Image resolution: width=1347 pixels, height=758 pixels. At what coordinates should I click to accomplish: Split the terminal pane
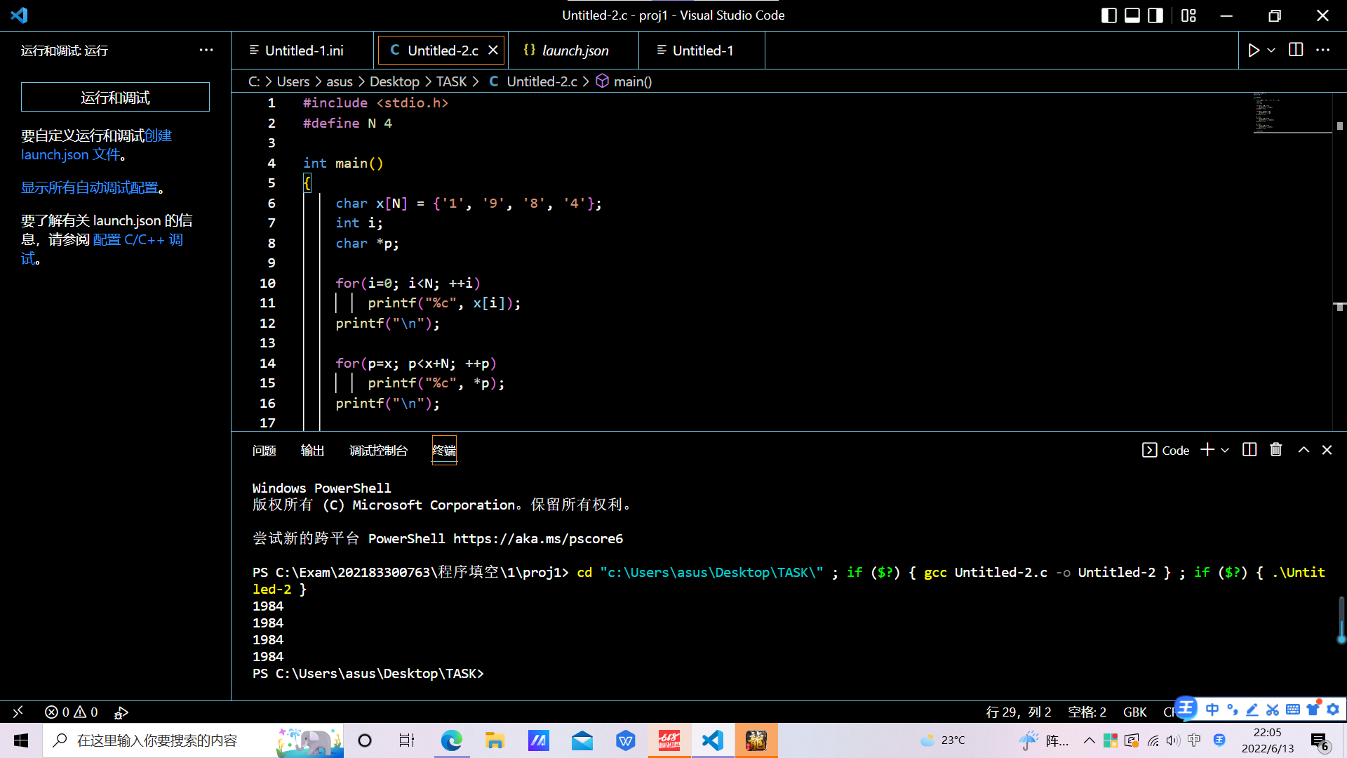point(1249,450)
